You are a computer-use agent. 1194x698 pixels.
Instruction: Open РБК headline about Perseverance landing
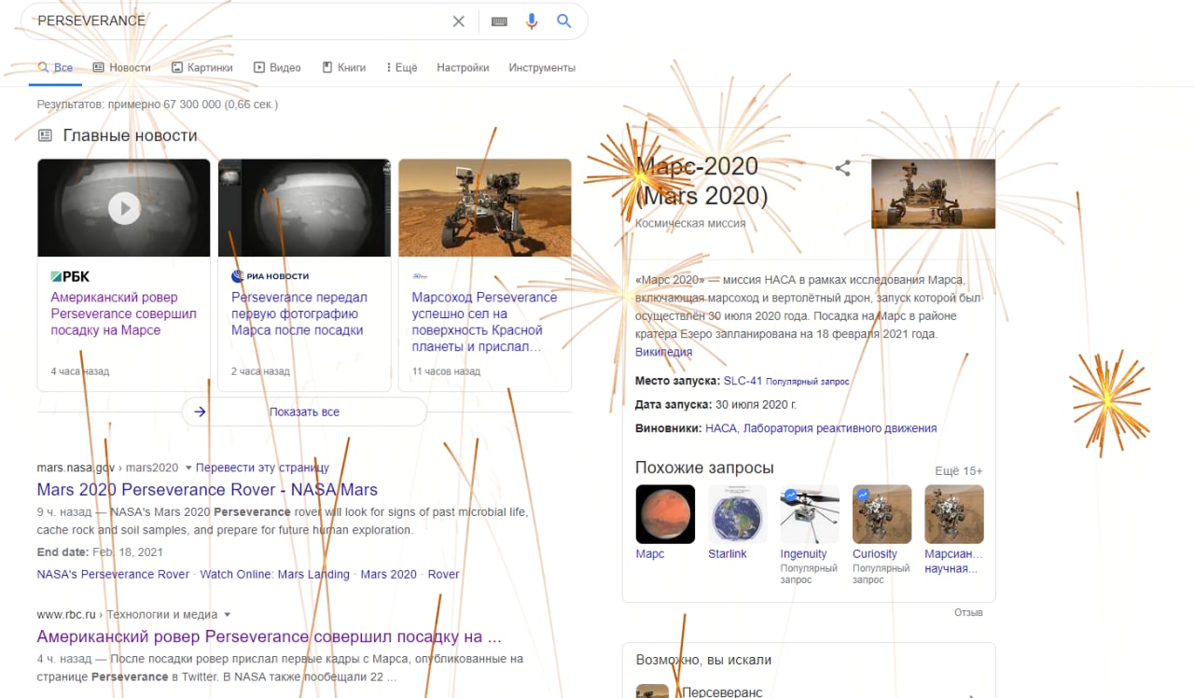click(x=124, y=314)
